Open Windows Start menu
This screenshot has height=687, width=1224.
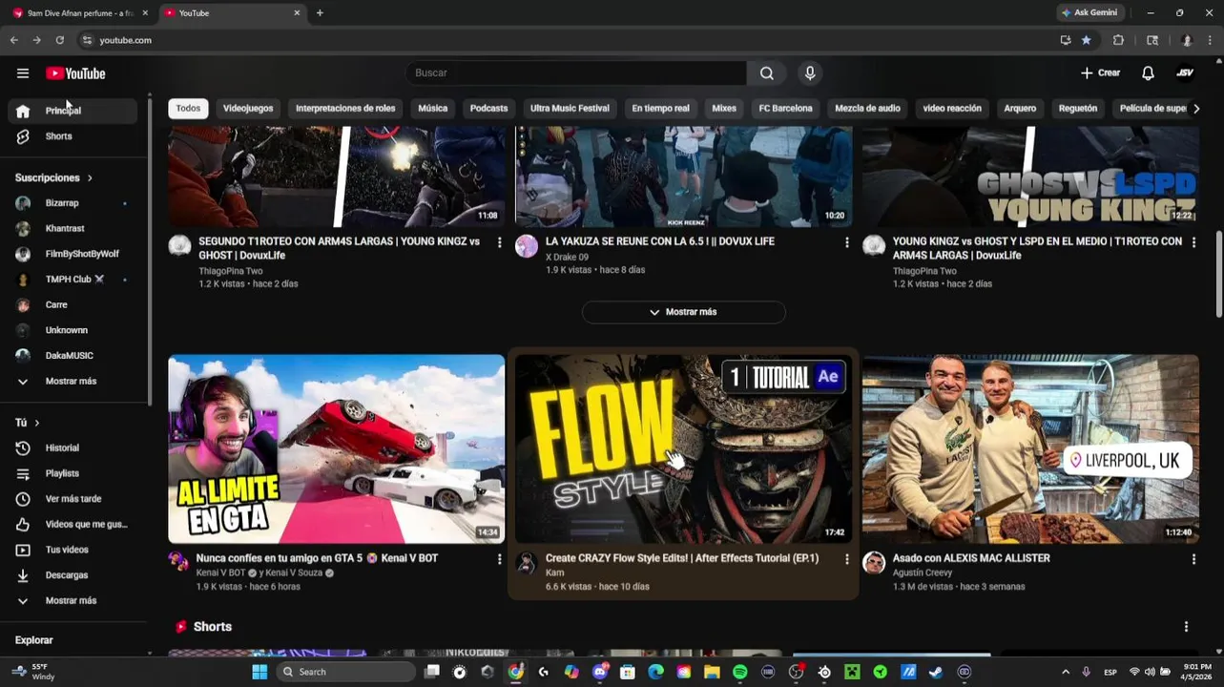[259, 672]
